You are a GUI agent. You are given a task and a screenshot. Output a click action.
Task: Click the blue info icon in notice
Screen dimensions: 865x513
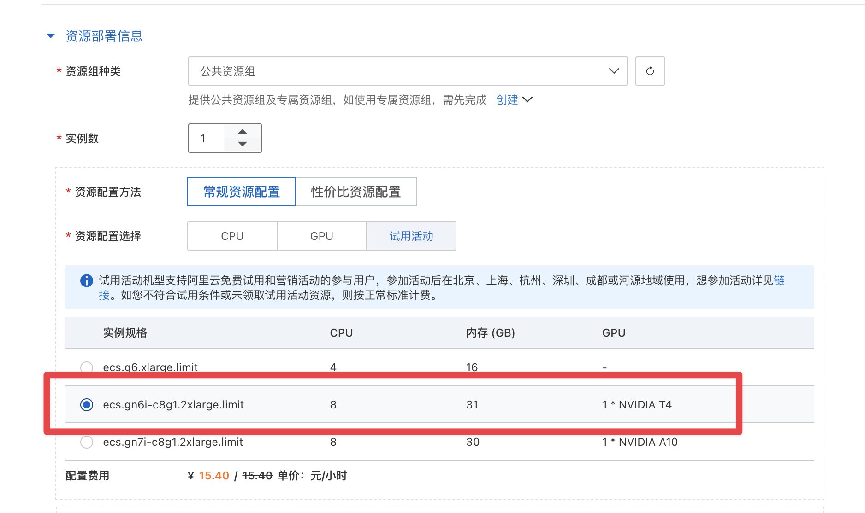click(87, 280)
